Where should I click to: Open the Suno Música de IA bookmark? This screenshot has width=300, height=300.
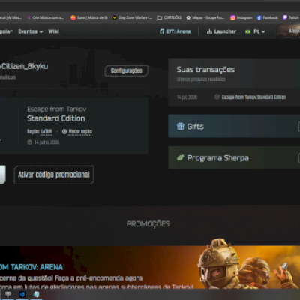coord(89,17)
